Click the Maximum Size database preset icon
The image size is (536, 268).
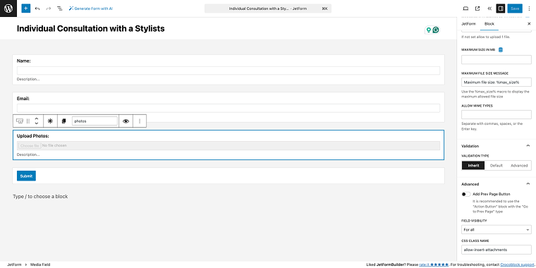tap(501, 50)
